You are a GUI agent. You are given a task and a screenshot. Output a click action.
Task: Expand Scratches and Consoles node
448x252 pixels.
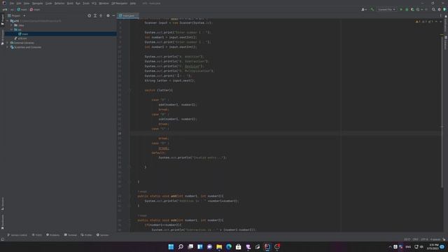(8, 47)
